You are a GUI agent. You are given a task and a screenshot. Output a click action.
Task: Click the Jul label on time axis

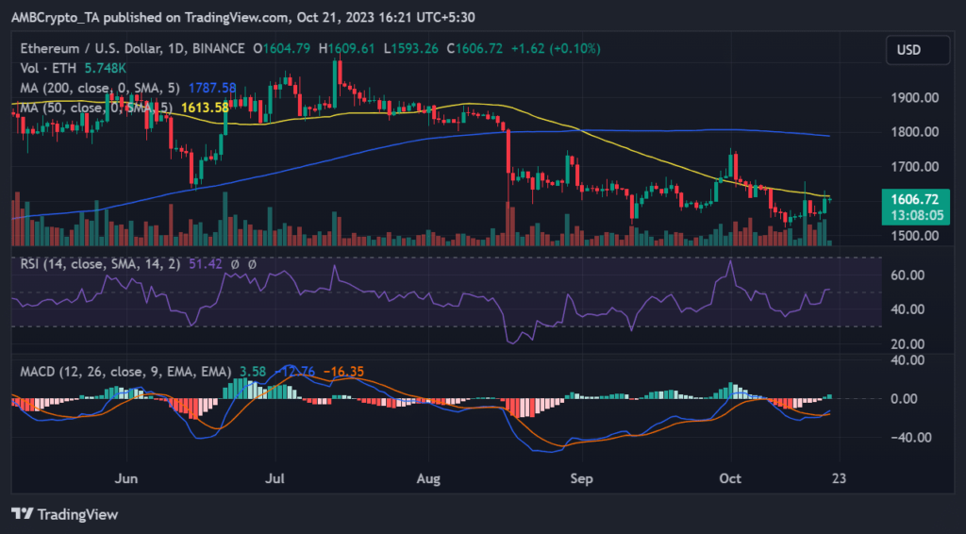click(x=275, y=478)
